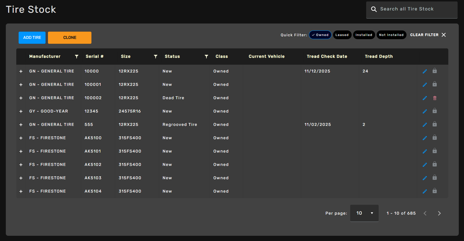464x241 pixels.
Task: Click the lock icon for serial 12345
Action: click(x=435, y=111)
